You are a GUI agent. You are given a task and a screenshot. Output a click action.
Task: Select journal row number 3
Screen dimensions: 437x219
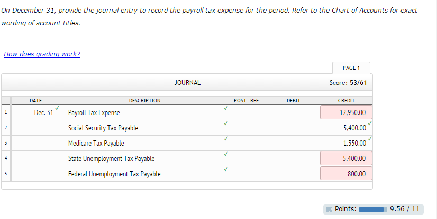pyautogui.click(x=6, y=143)
